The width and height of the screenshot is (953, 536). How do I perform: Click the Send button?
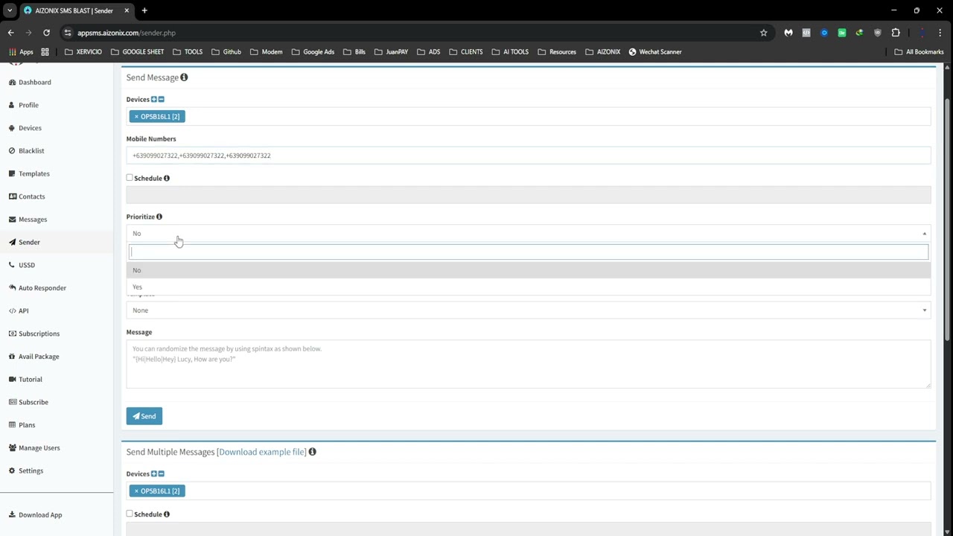pos(144,416)
